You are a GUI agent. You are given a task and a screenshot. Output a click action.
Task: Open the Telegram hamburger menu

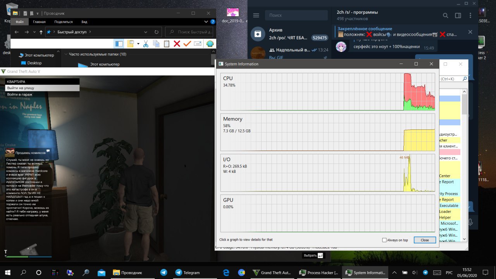(256, 15)
